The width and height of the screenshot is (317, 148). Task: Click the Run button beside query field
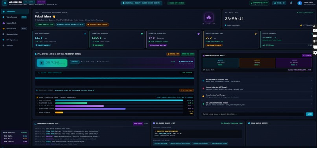[310, 114]
